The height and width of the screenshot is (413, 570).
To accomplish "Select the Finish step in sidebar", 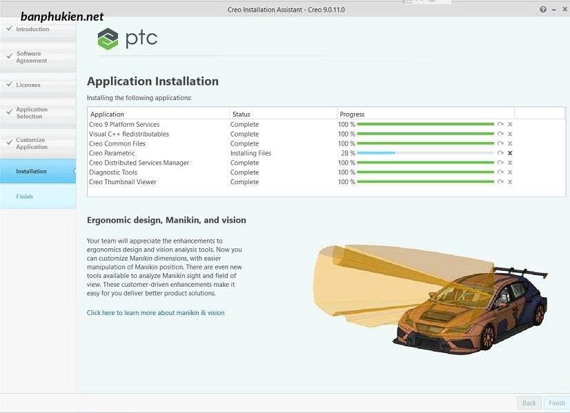I will tap(25, 197).
